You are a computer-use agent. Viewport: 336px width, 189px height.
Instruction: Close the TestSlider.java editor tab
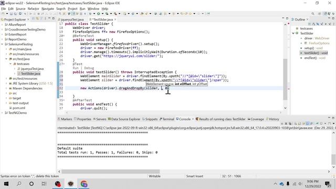click(115, 19)
